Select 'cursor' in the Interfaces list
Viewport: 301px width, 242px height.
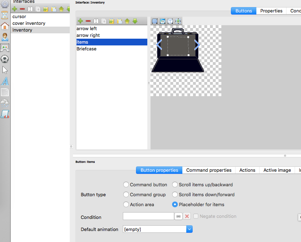coord(40,17)
